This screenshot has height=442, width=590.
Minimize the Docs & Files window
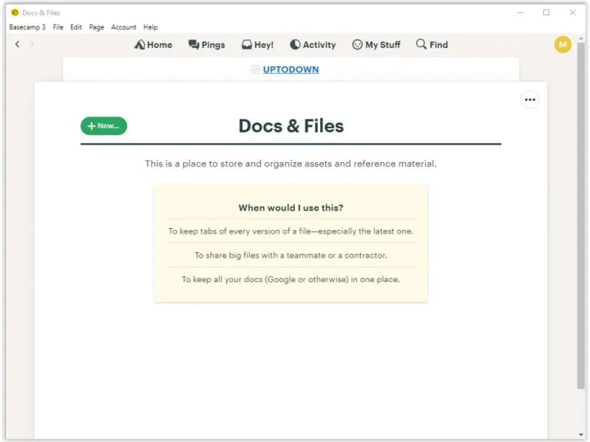[521, 13]
